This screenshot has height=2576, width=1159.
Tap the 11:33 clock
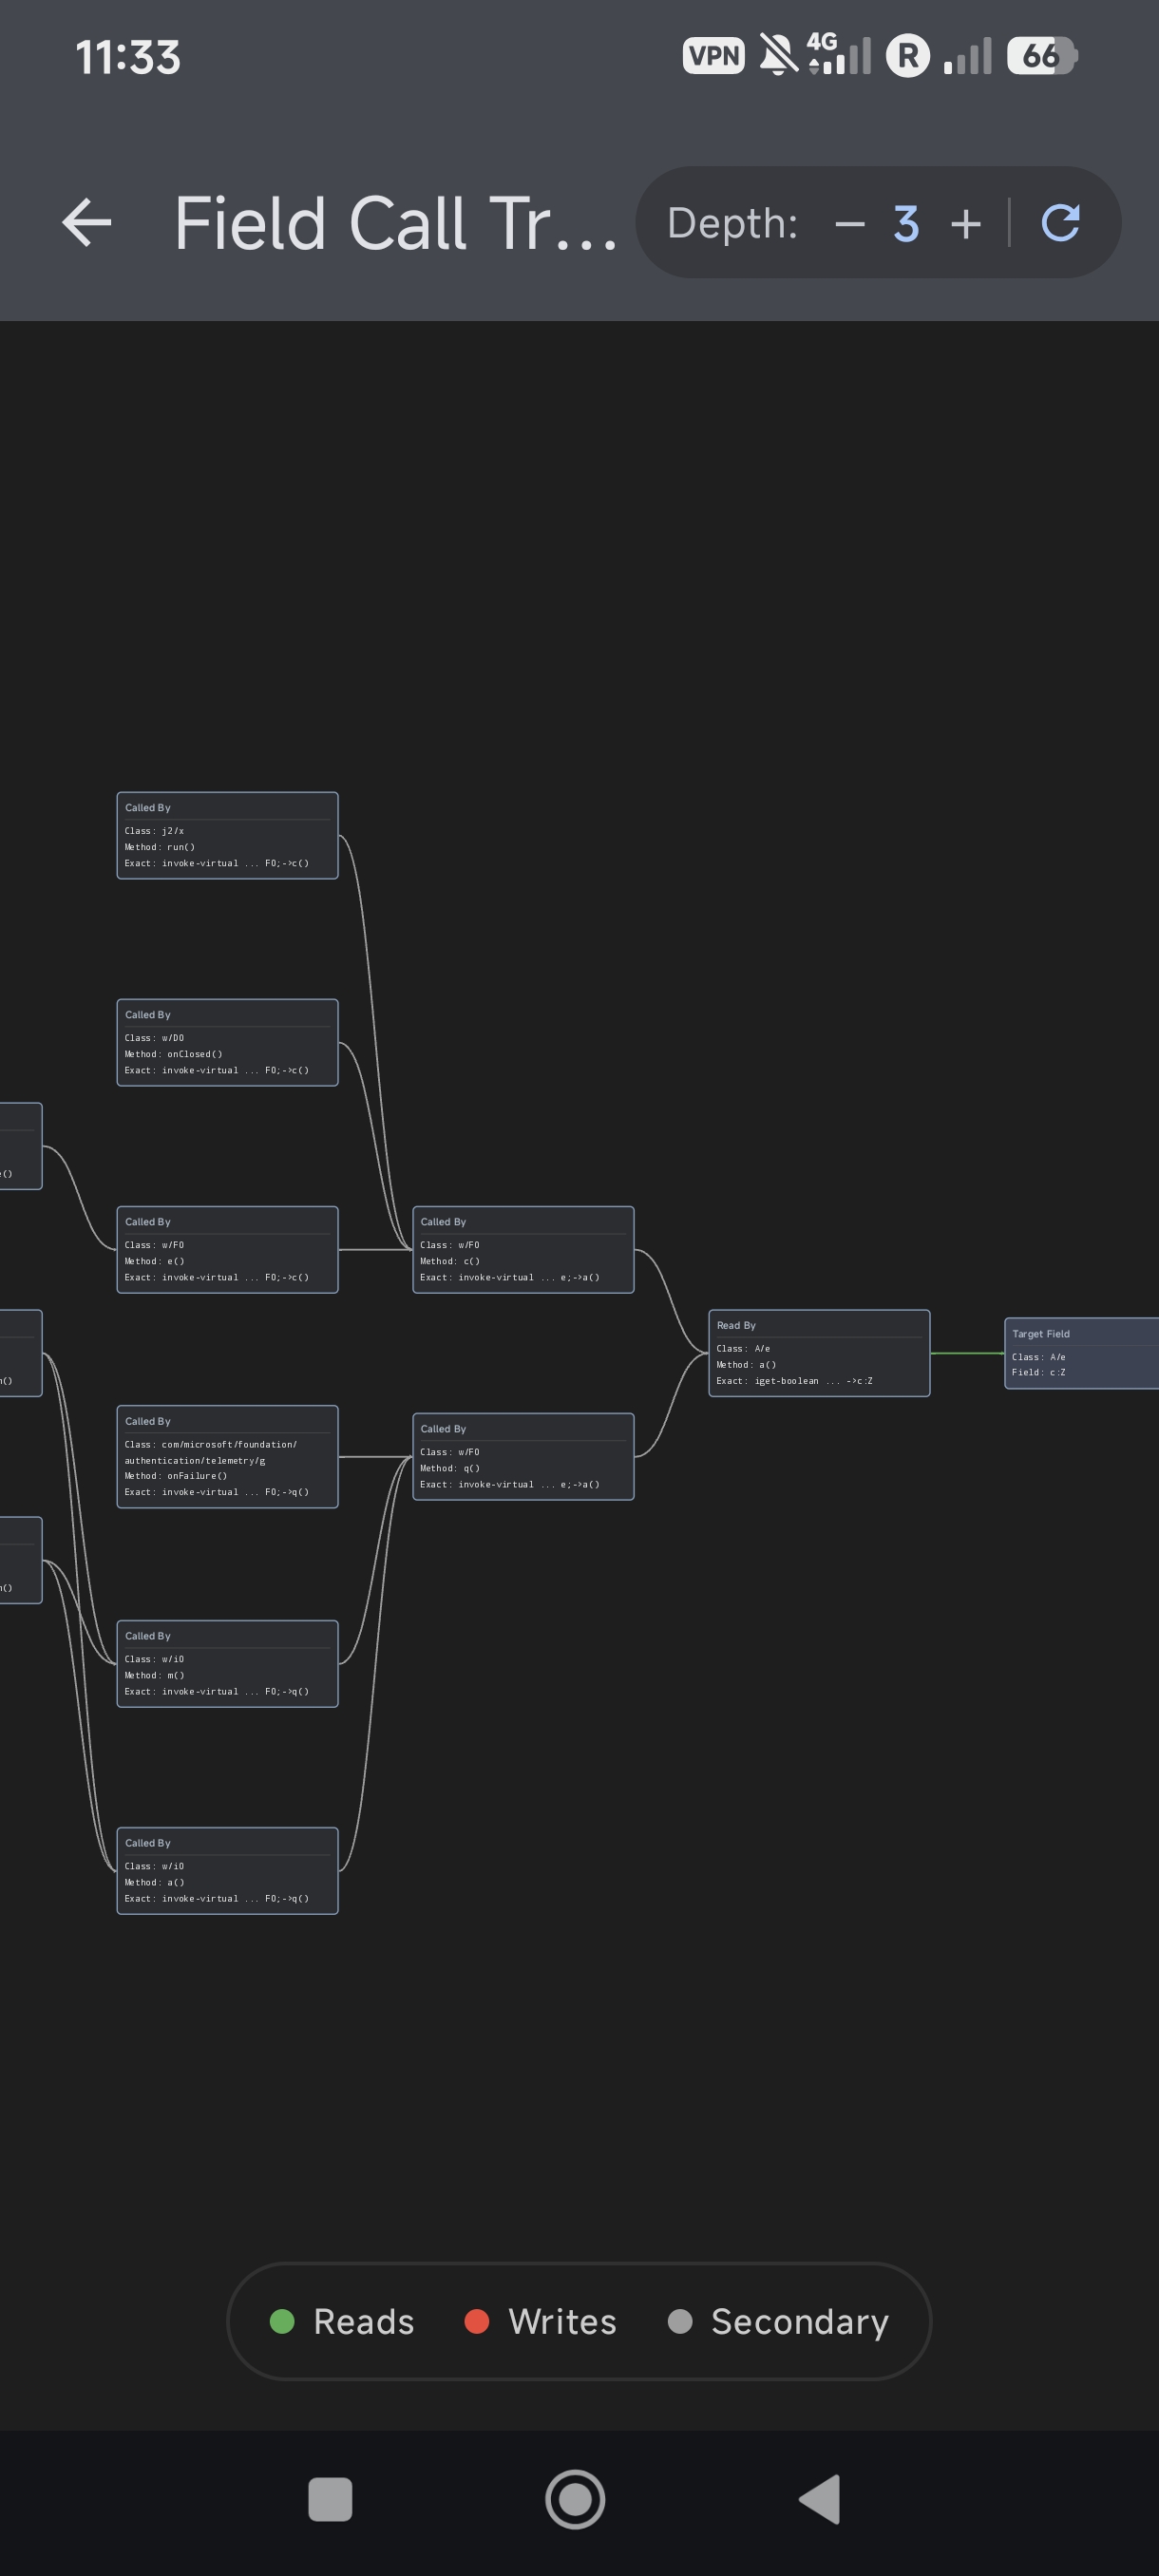[x=128, y=57]
